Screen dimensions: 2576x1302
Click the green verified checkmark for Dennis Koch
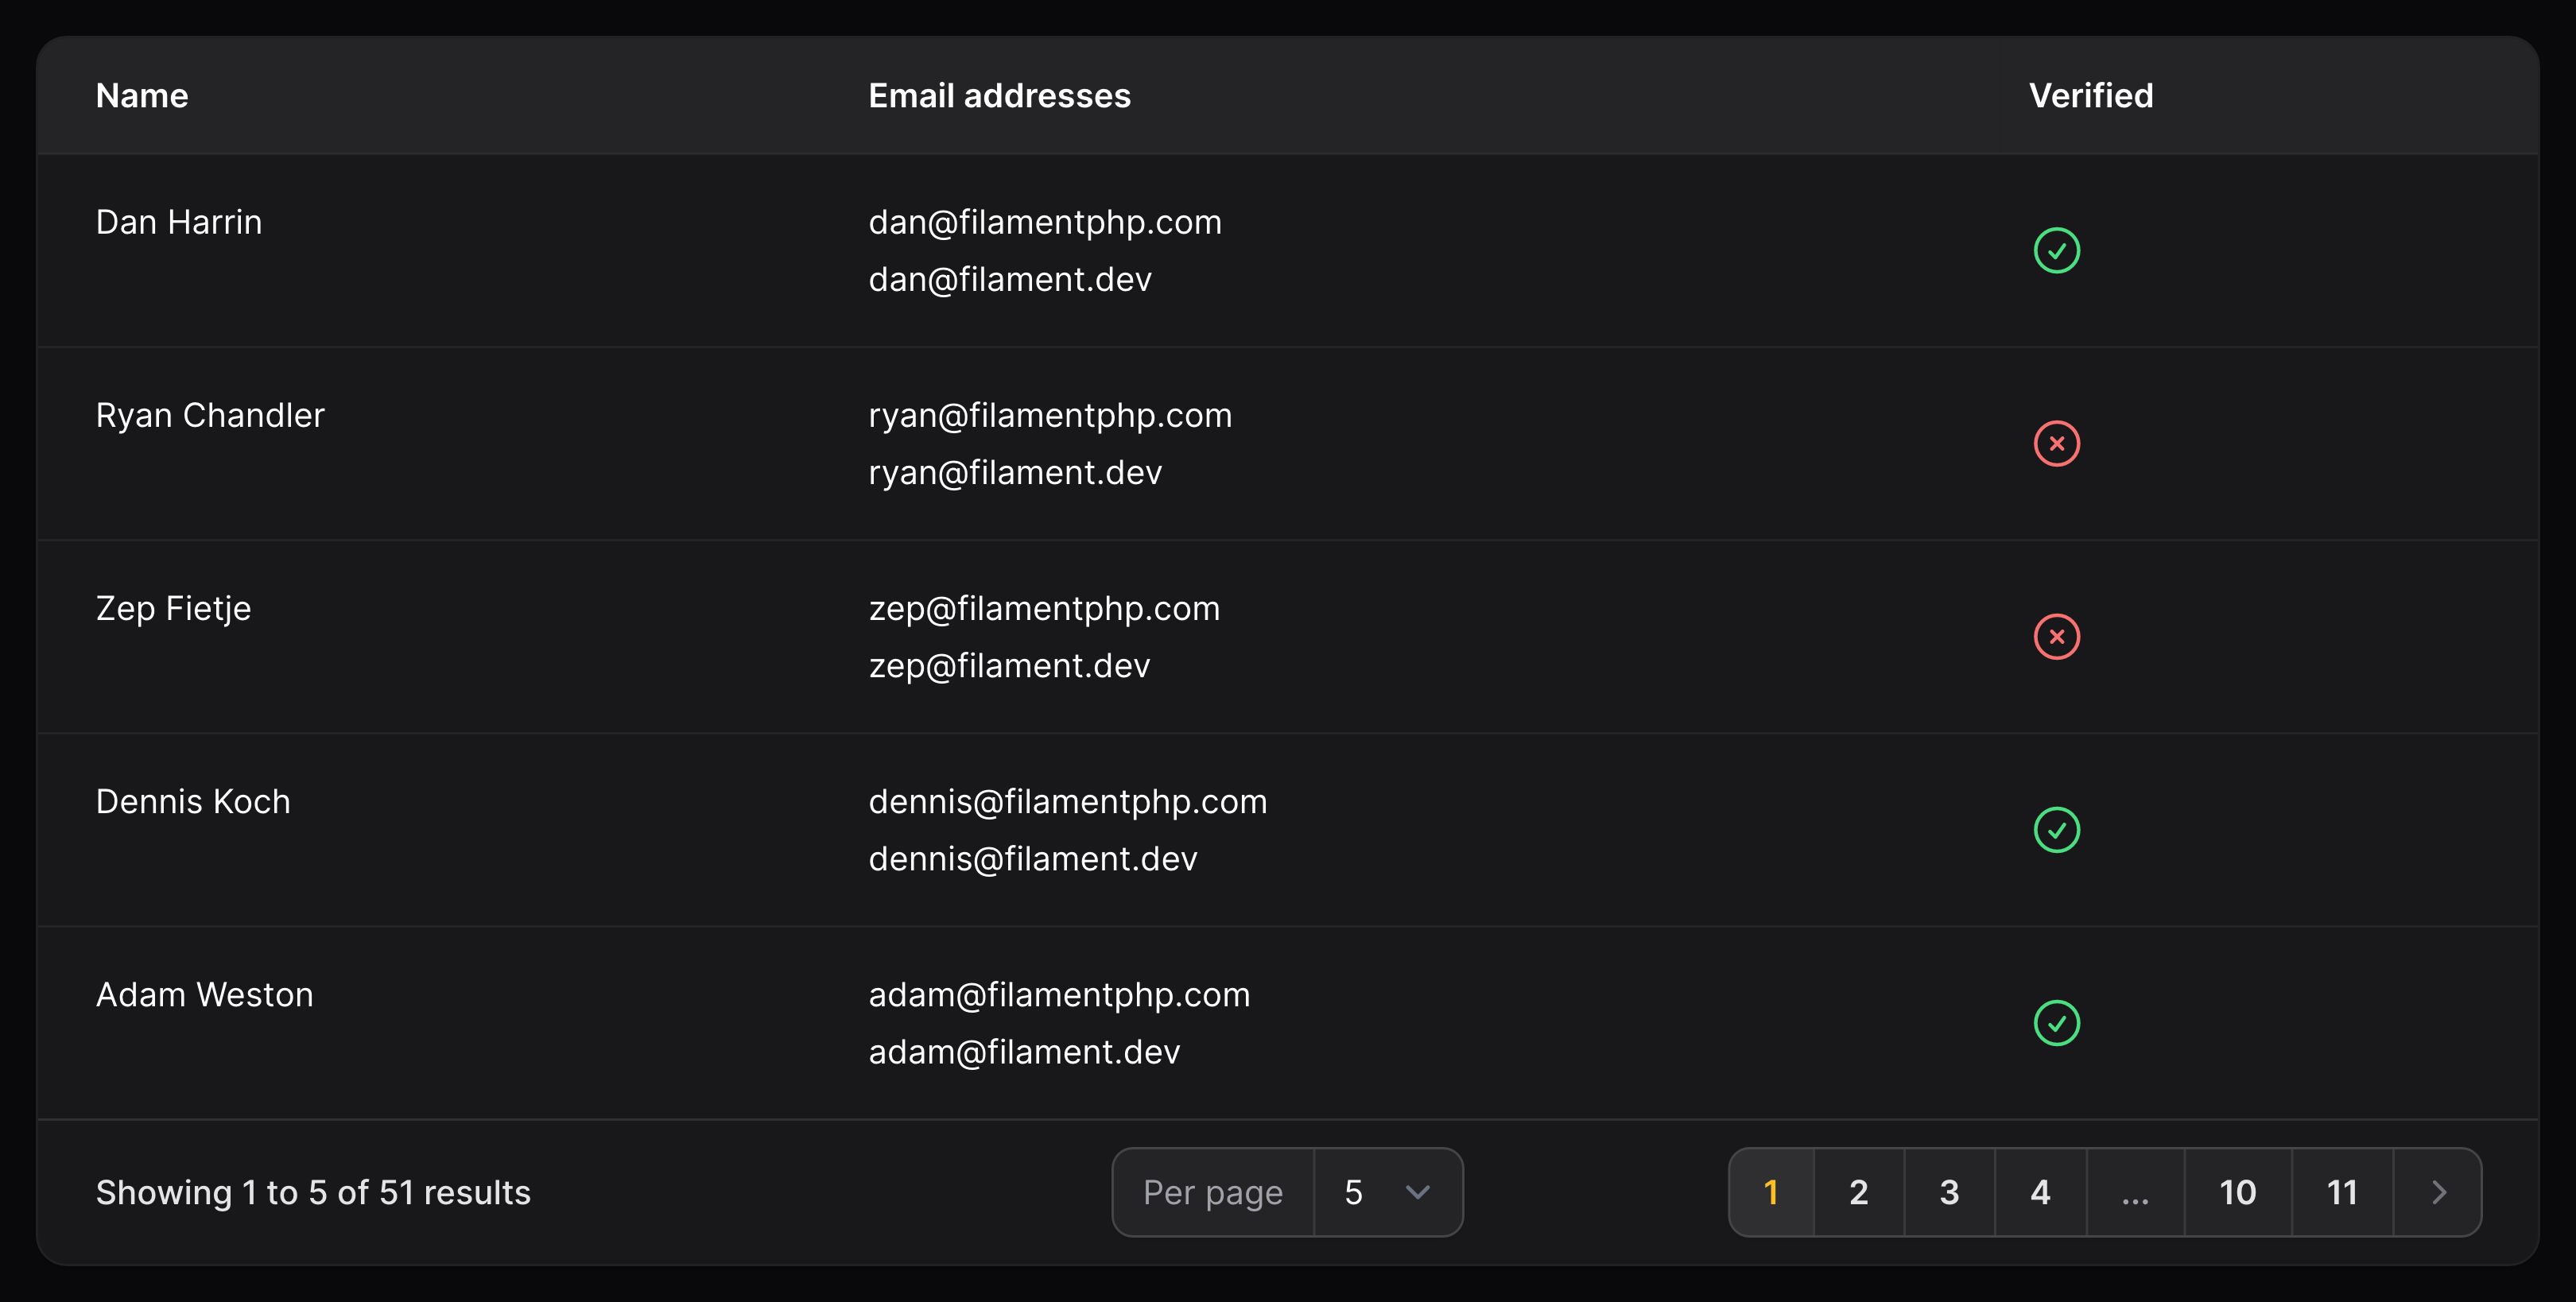pos(2056,829)
